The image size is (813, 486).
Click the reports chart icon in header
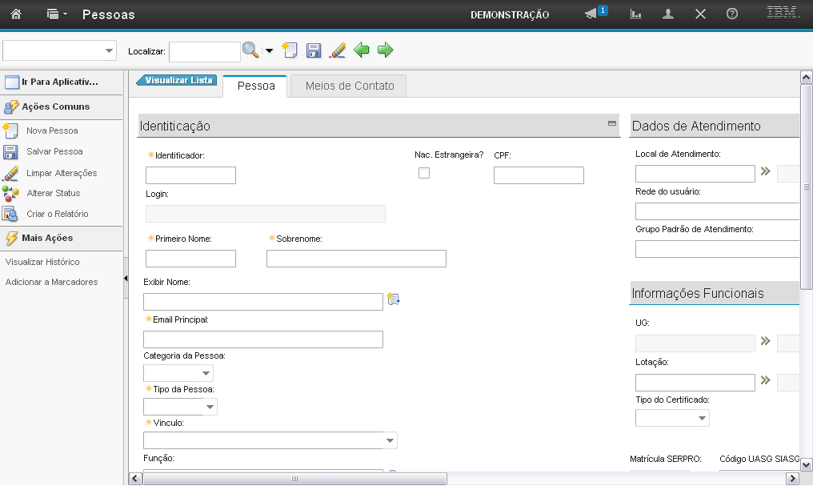click(x=636, y=14)
